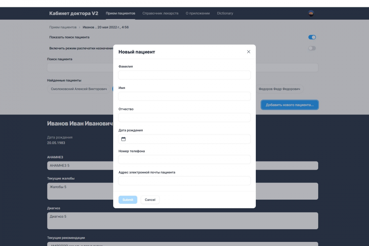Click the Новый пациент dialog title

(137, 52)
